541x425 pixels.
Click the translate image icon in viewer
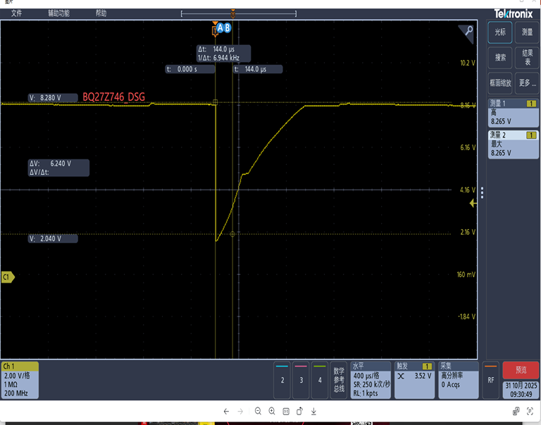coord(516,411)
